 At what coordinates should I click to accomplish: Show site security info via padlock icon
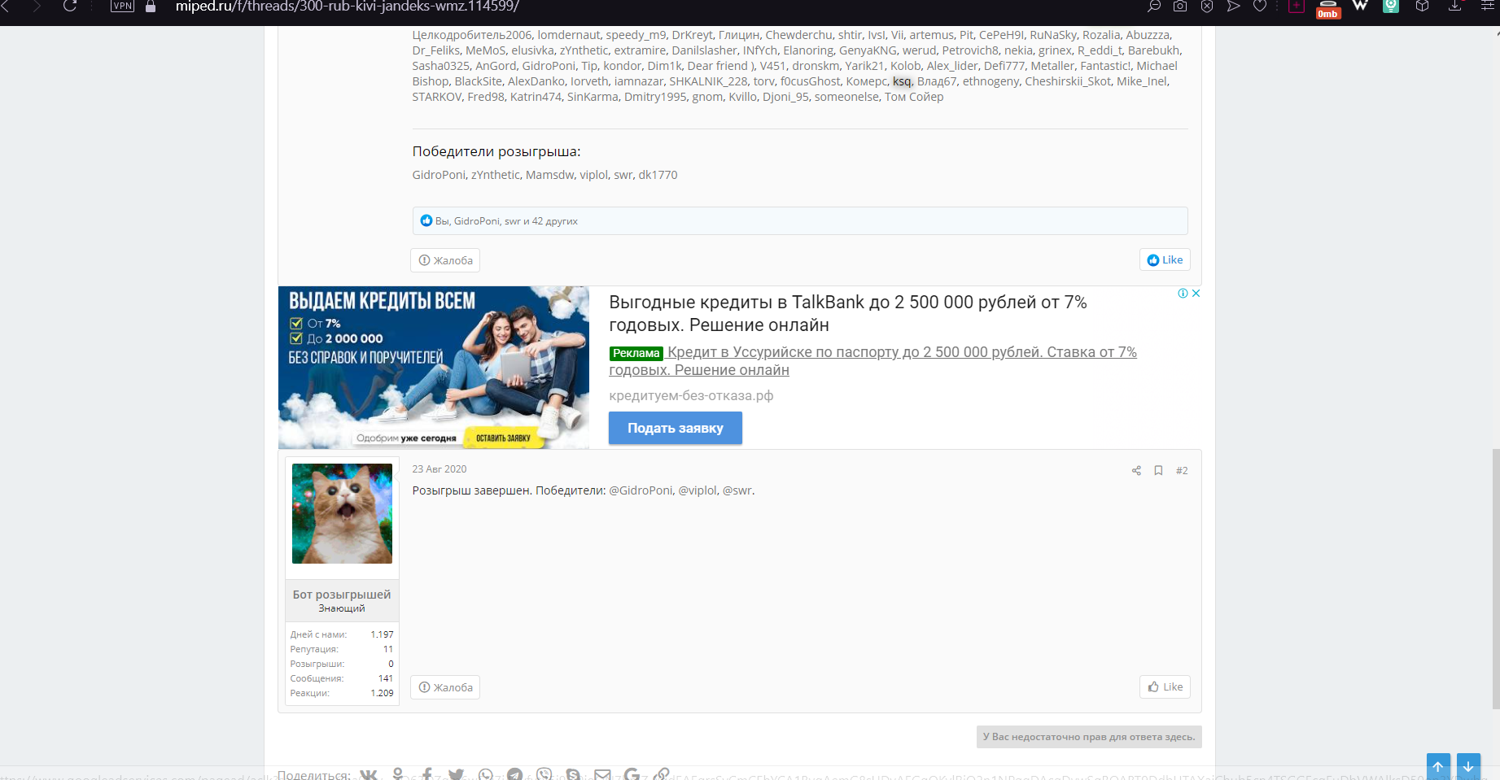click(150, 7)
